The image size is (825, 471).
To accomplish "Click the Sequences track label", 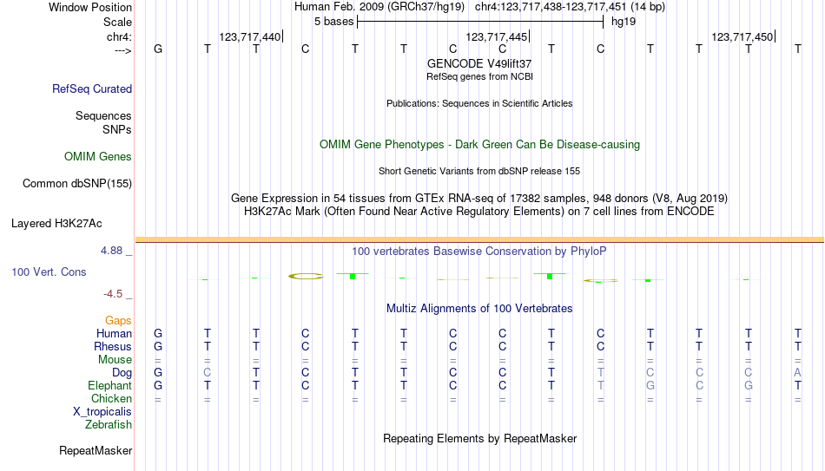I will click(x=103, y=115).
